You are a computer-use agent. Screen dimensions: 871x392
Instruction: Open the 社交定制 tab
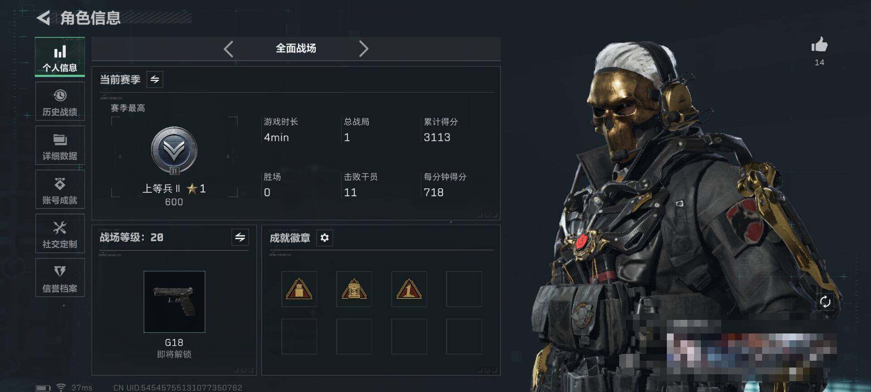coord(60,233)
